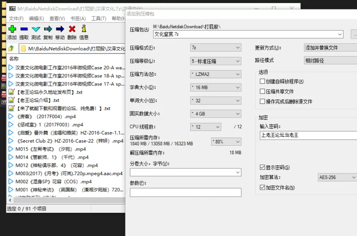The image size is (357, 236).
Task: Click the Copy (复制) toolbar icon
Action: 48,29
